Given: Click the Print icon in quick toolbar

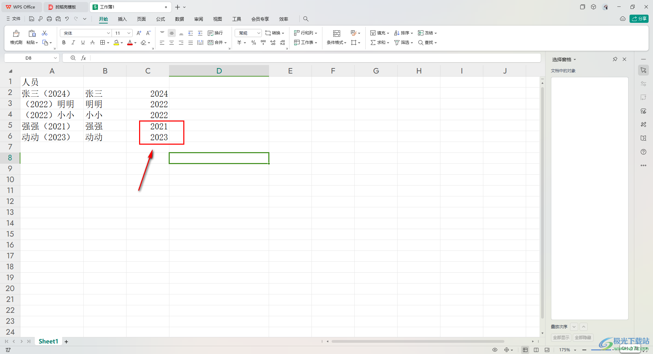Looking at the screenshot, I should (49, 19).
